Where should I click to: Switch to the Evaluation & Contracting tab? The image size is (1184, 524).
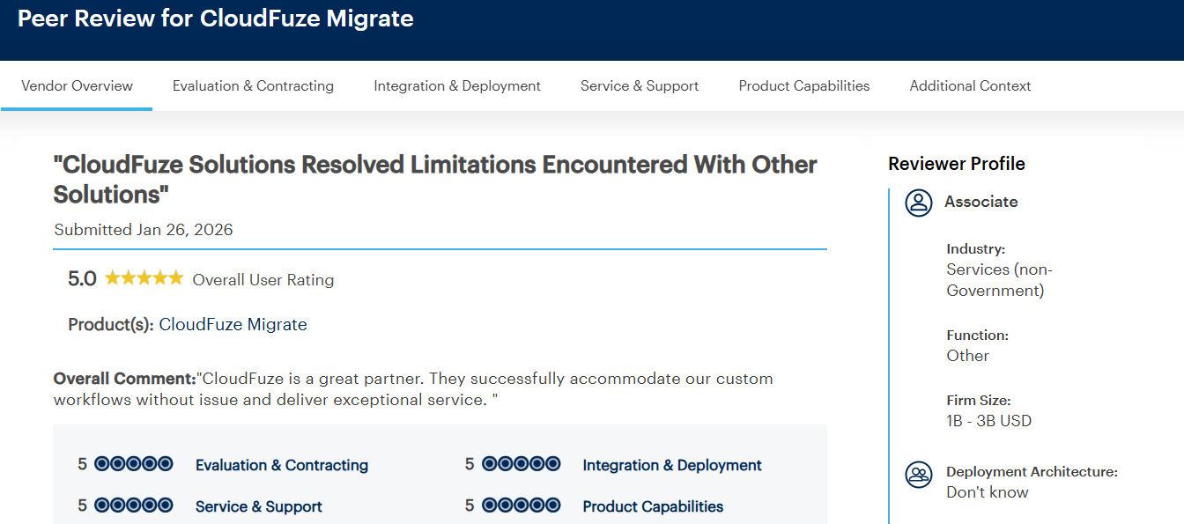[253, 85]
